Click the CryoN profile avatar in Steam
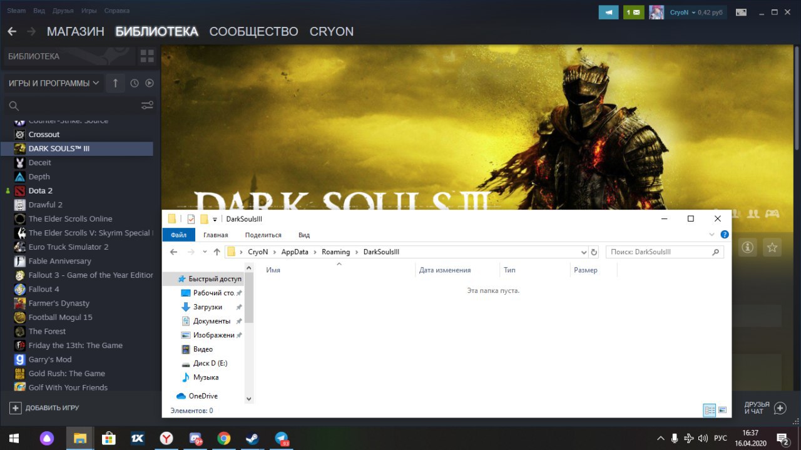The width and height of the screenshot is (801, 450). 656,12
